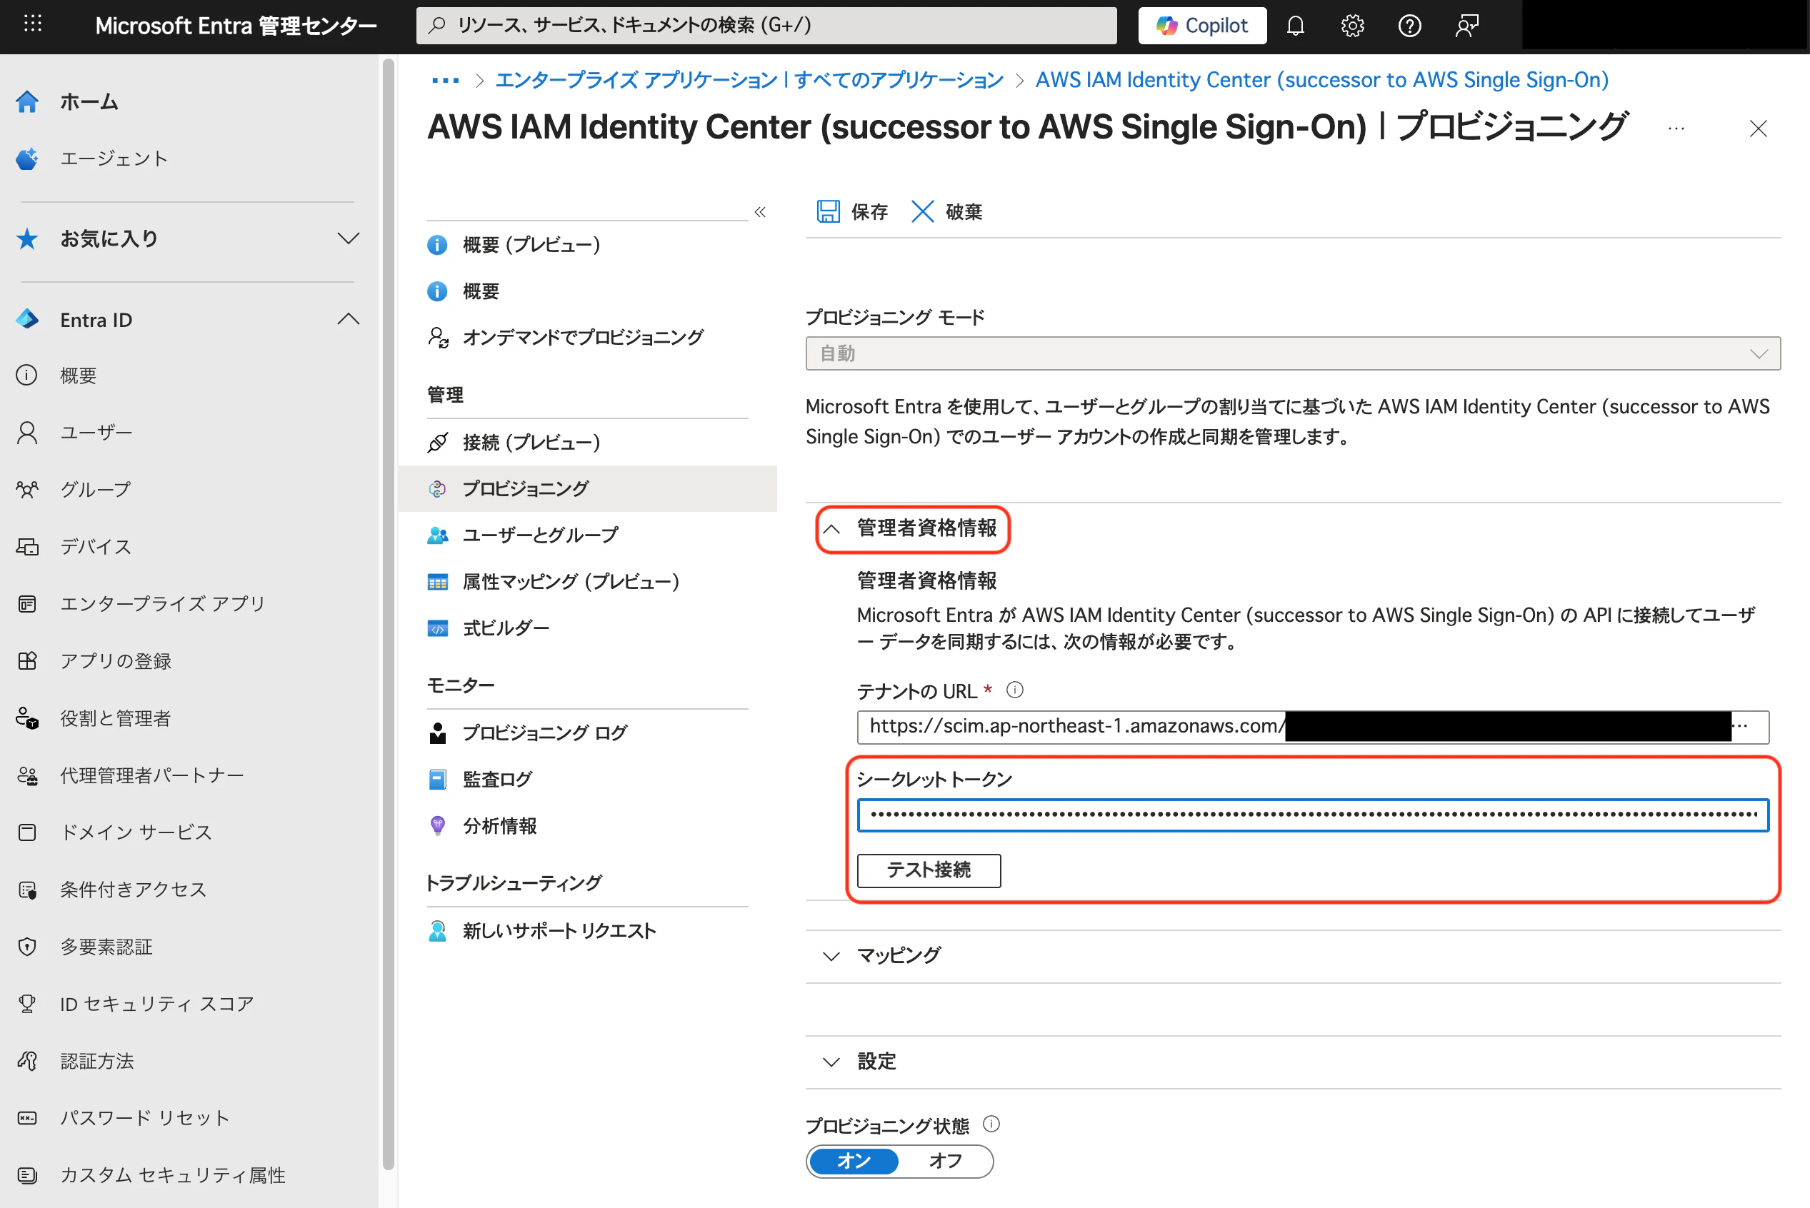This screenshot has height=1208, width=1810.
Task: Click the テナントの URL info icon
Action: point(1015,690)
